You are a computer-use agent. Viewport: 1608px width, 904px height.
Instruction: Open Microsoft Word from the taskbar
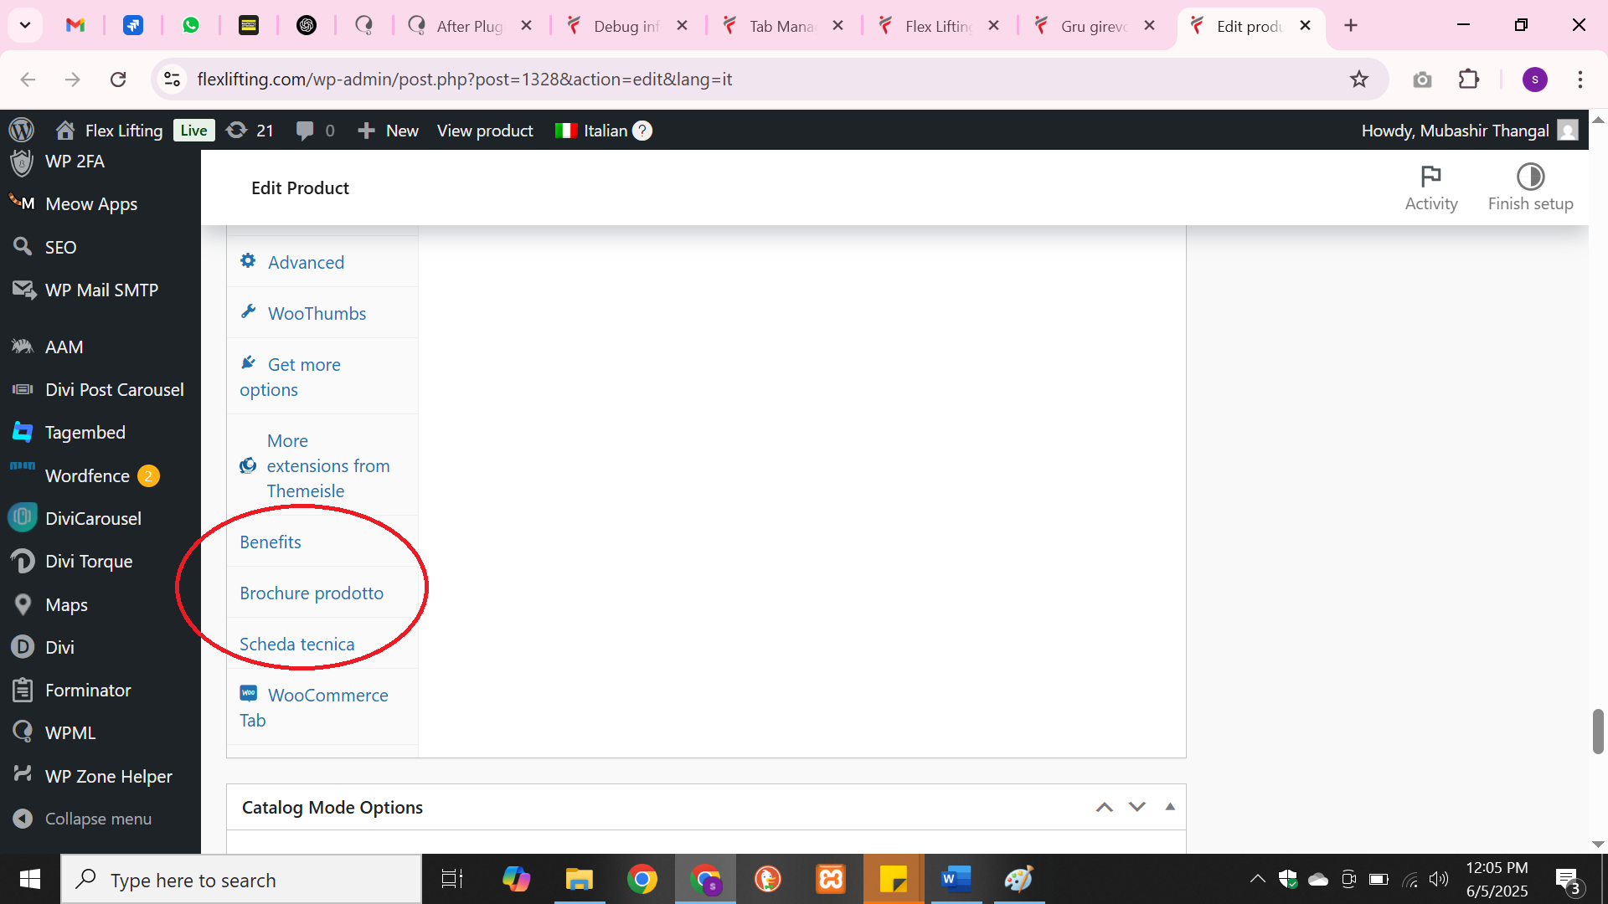(x=956, y=880)
